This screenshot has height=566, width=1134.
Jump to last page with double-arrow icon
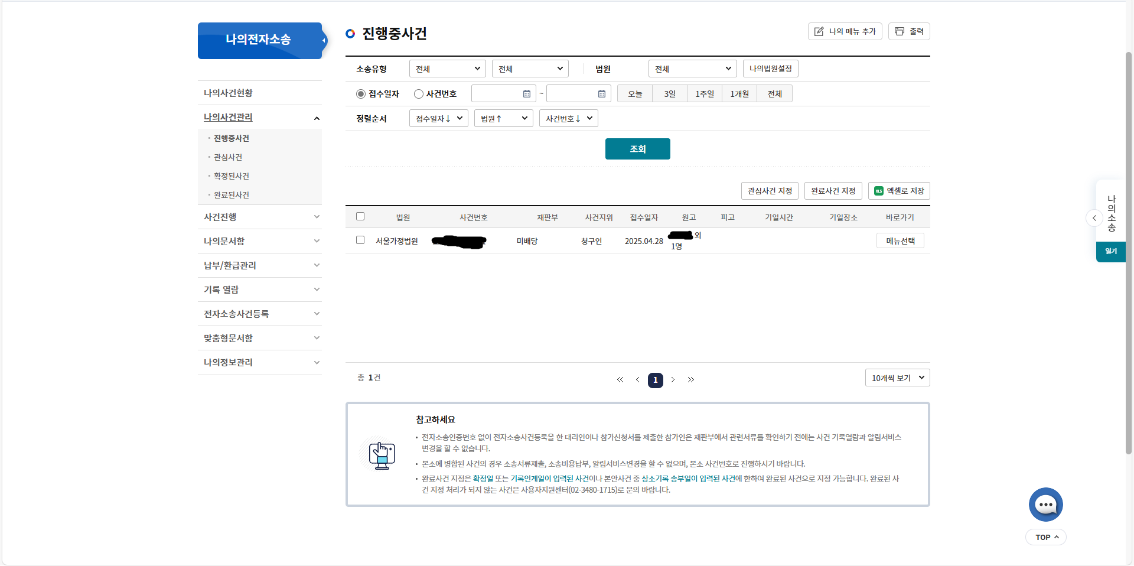(690, 380)
